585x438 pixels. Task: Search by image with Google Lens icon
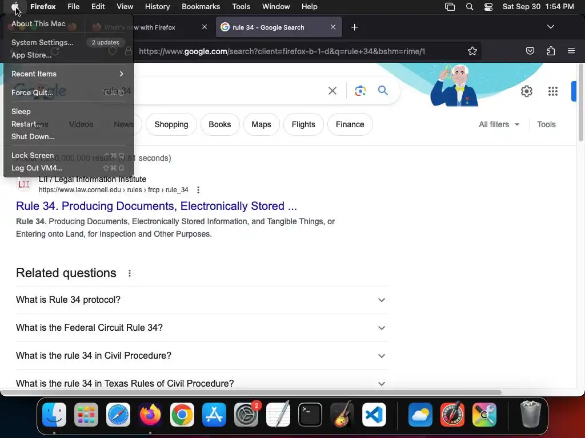[360, 91]
